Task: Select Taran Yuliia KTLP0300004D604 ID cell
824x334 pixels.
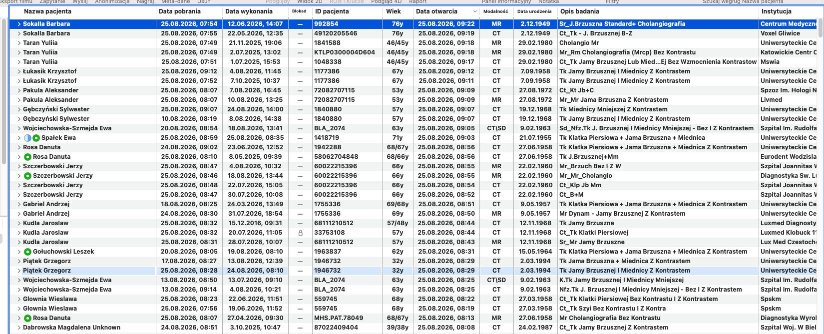Action: point(345,52)
